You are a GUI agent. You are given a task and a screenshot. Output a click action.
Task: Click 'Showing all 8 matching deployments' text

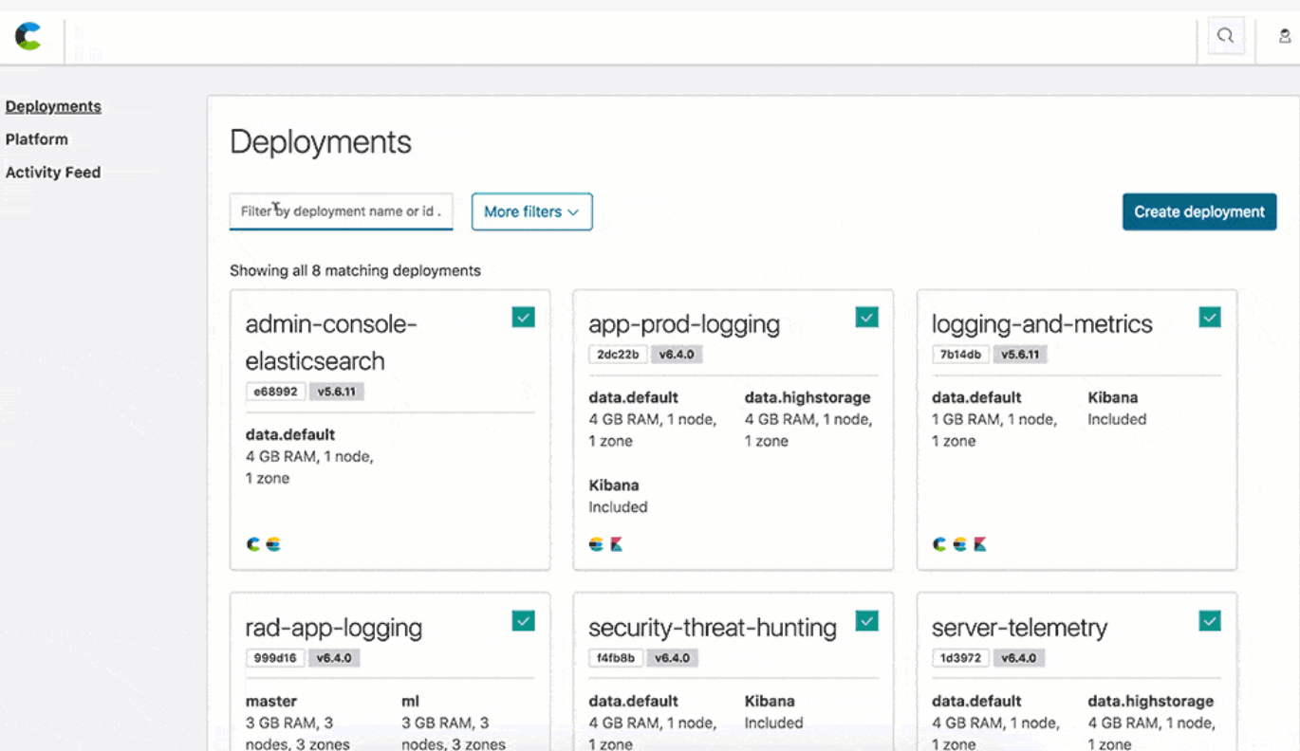355,270
